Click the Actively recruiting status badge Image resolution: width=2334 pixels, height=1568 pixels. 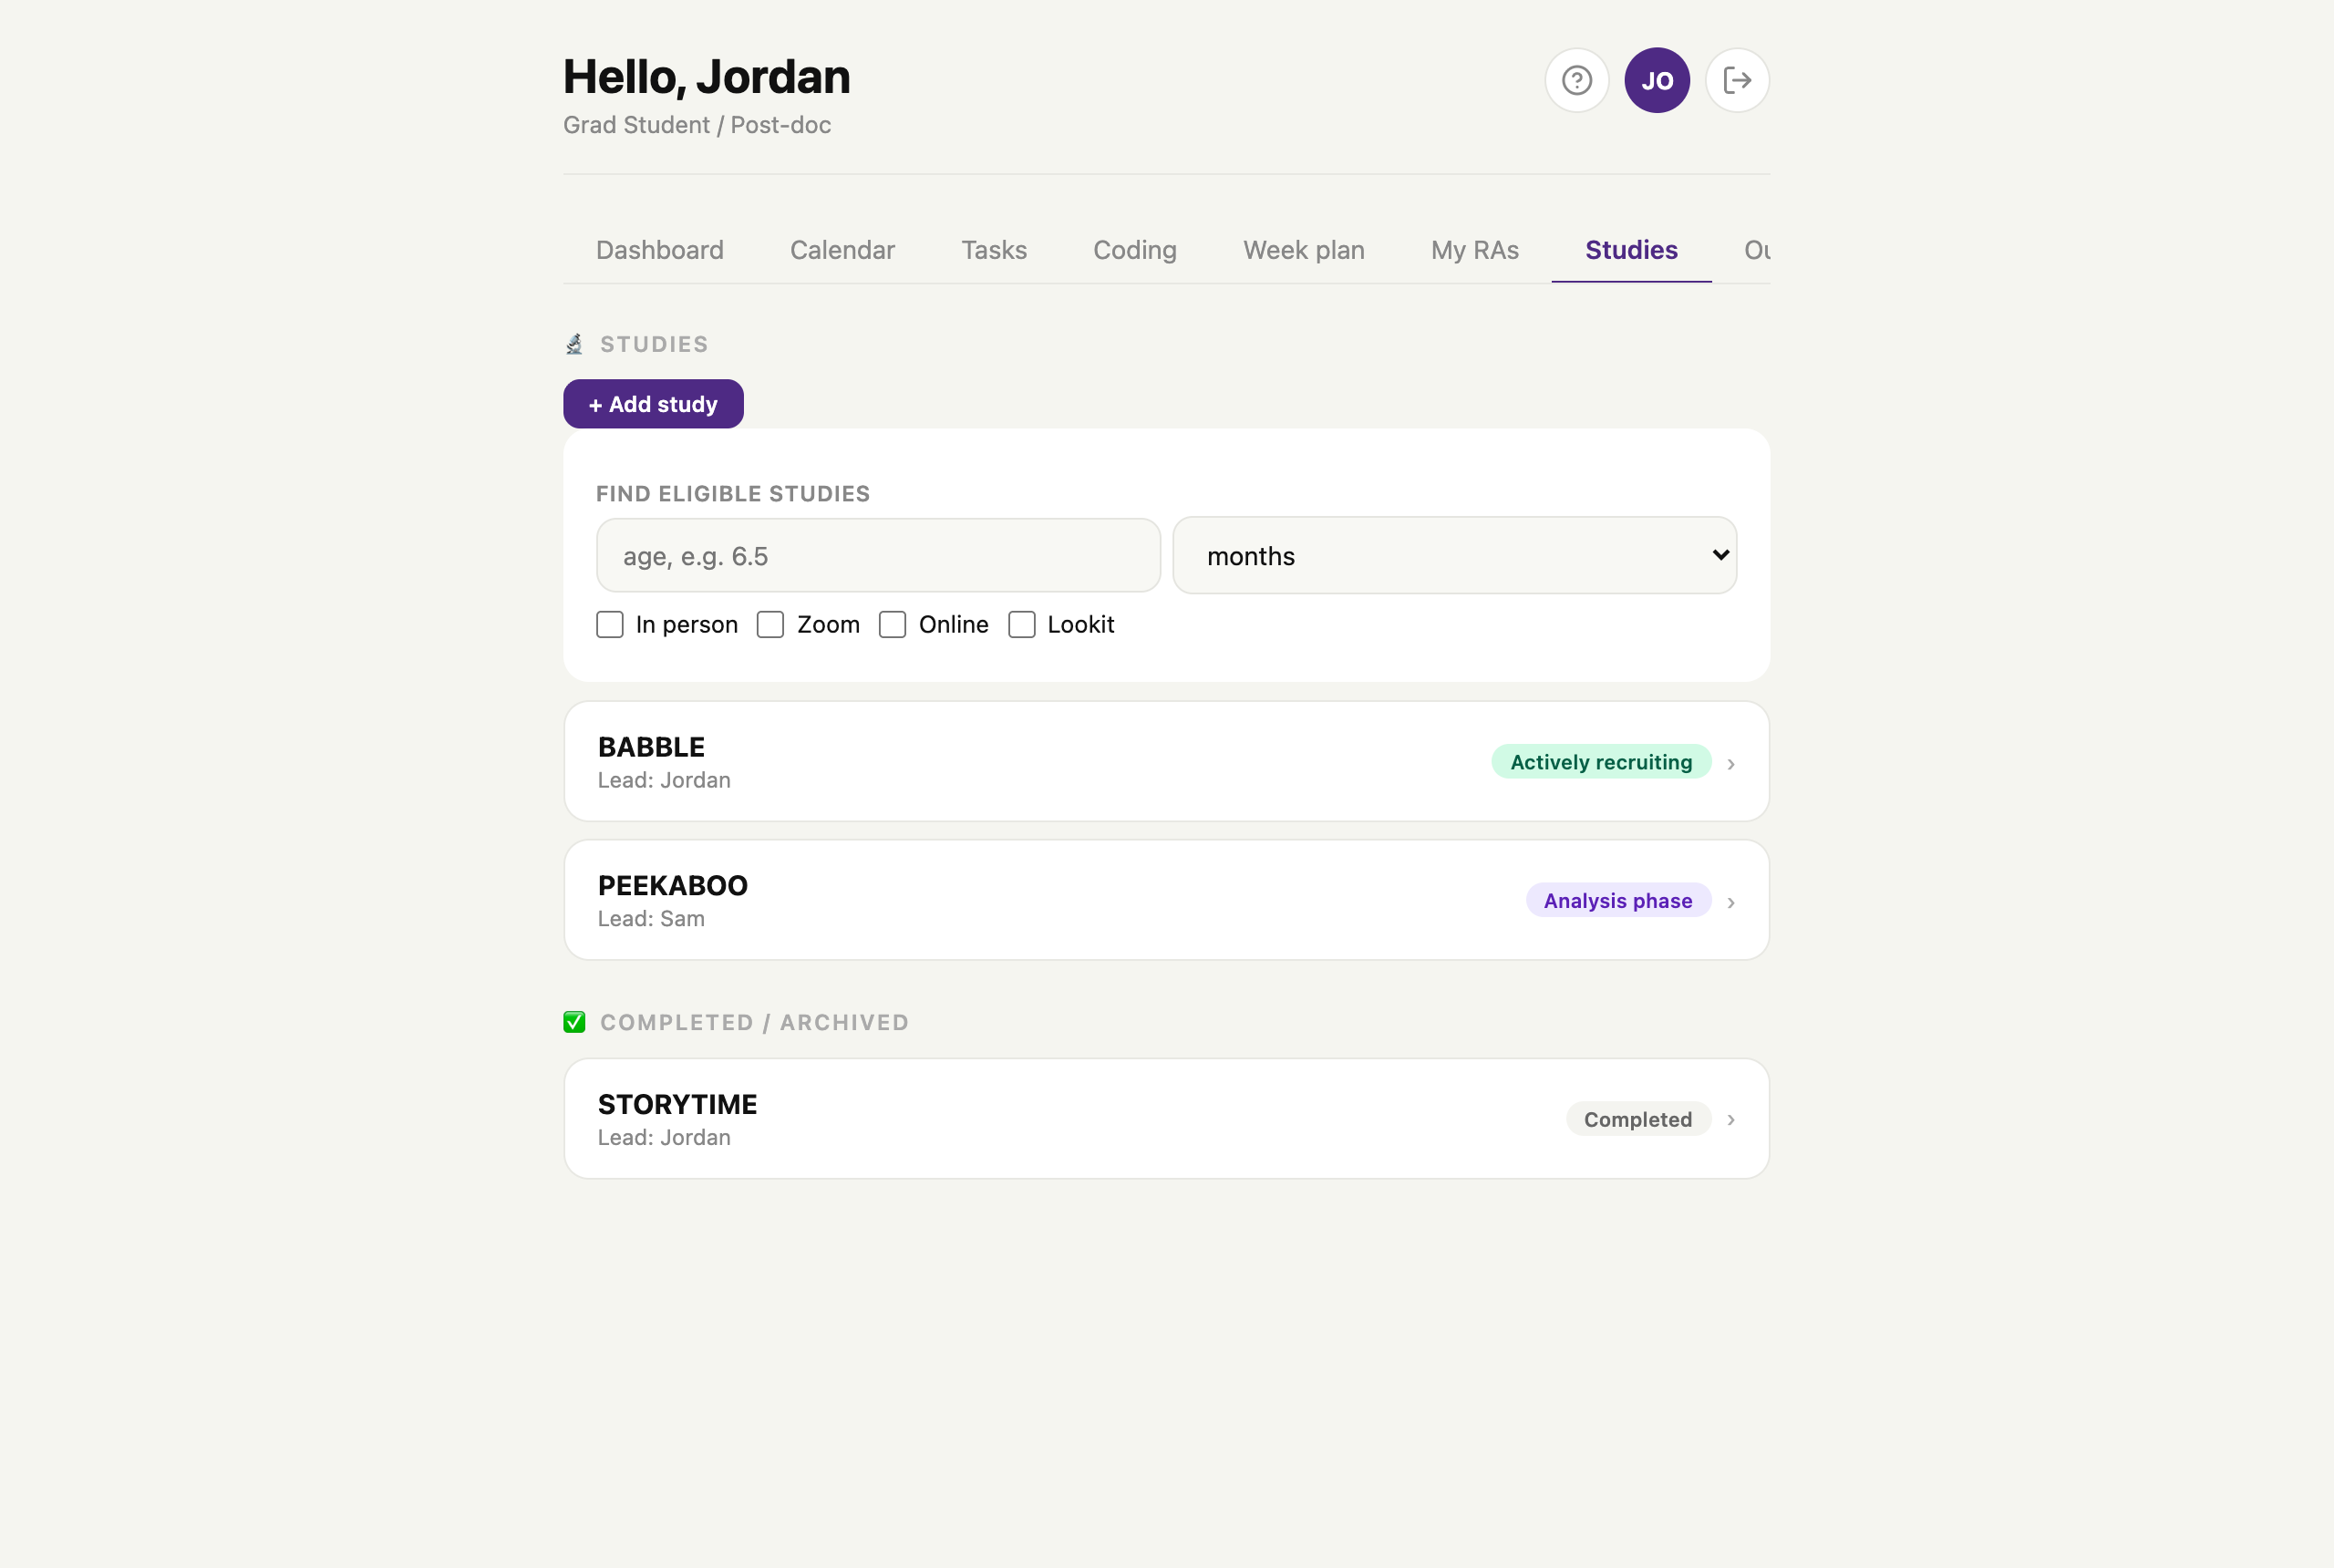coord(1600,762)
